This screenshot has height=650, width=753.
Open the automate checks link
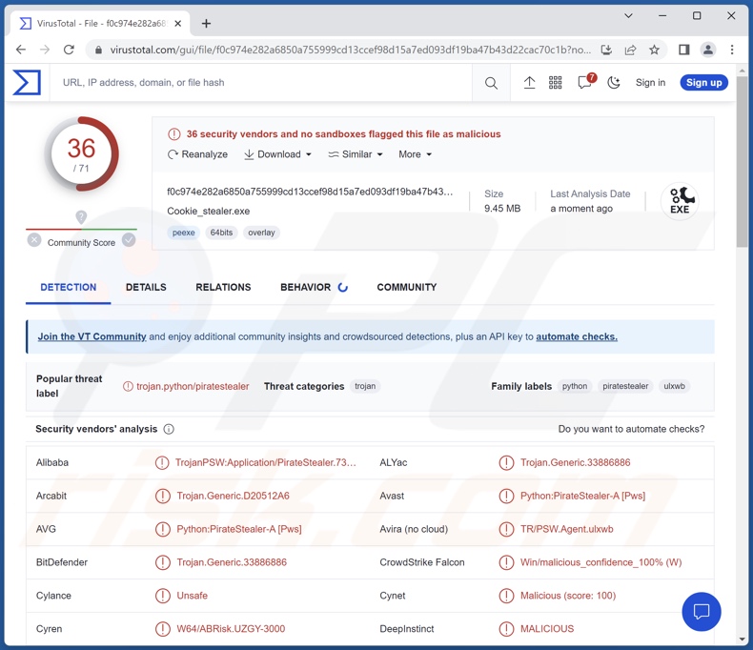pos(577,336)
